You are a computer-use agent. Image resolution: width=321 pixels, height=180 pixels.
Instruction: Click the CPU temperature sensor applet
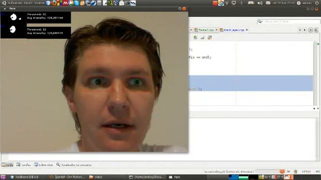click(x=265, y=177)
